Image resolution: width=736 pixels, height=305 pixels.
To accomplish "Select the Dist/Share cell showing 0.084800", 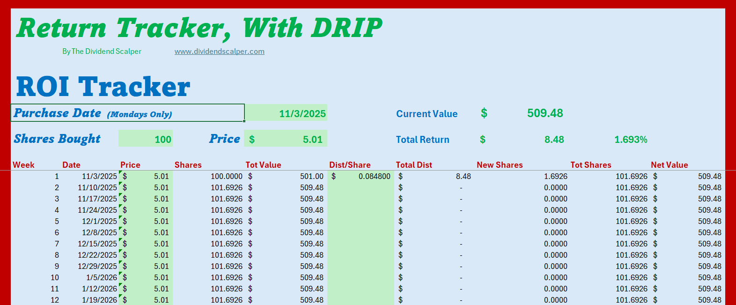I will click(x=361, y=176).
